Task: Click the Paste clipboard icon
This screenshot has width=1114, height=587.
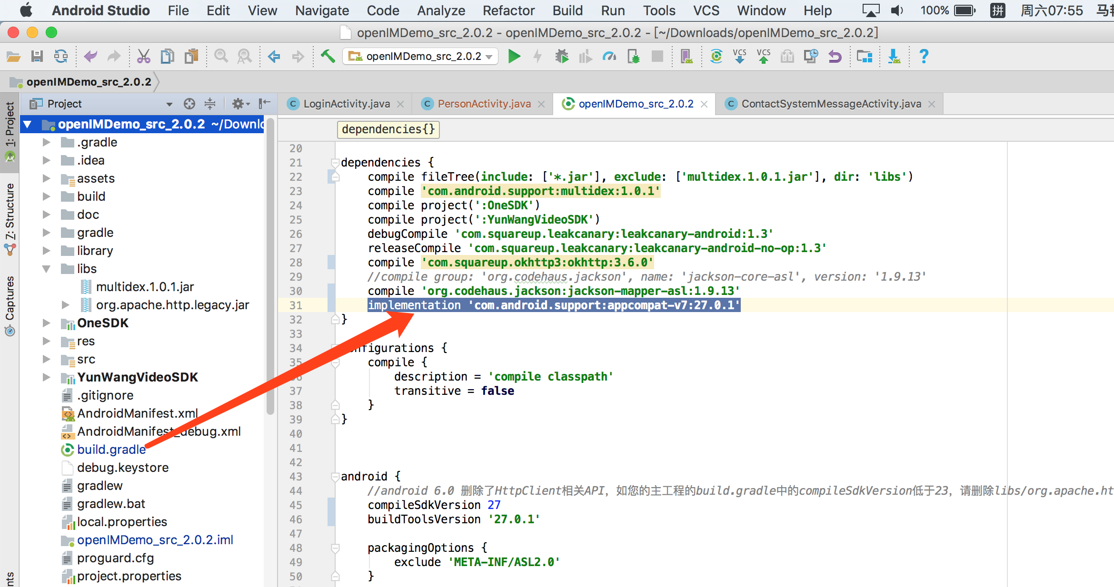Action: coord(191,57)
